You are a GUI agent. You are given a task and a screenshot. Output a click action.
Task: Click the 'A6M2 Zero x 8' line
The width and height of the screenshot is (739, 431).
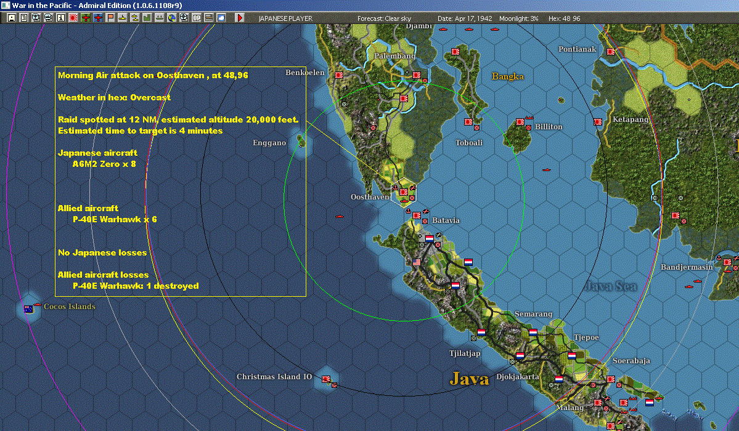point(104,164)
